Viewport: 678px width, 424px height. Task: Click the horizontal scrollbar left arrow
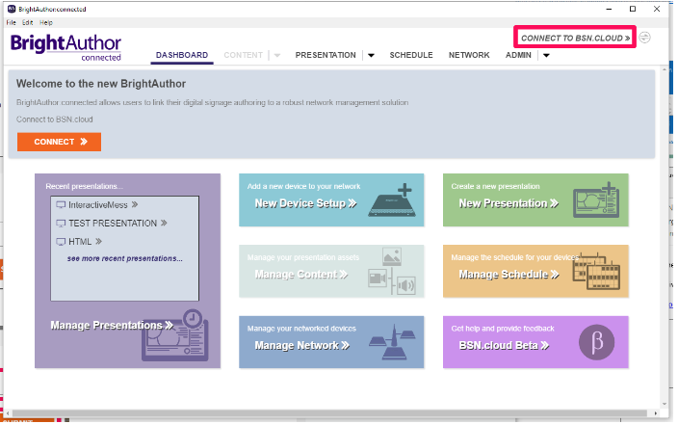[8, 413]
